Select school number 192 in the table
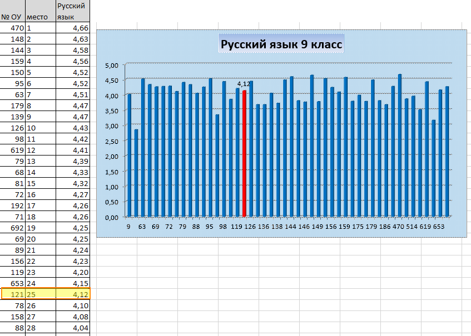 point(13,205)
